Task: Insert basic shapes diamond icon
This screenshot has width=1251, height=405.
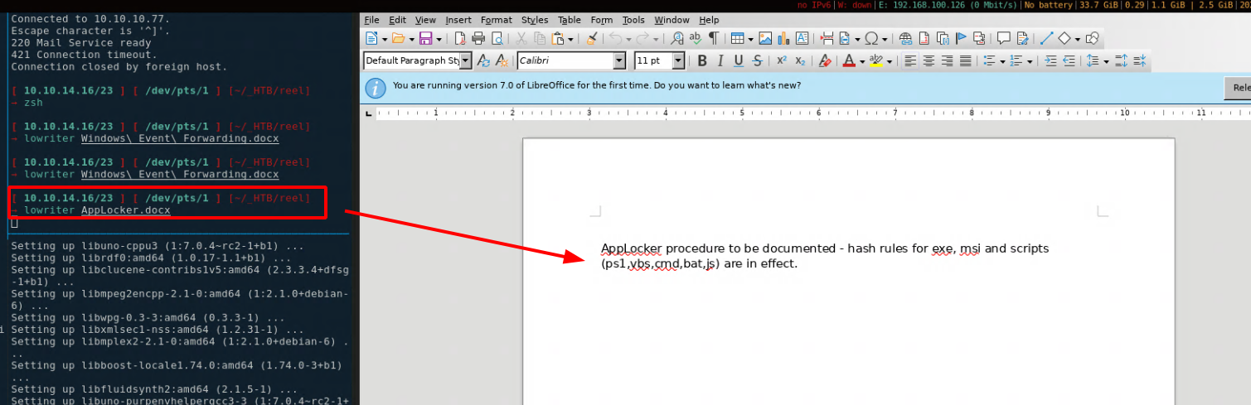Action: [x=1064, y=38]
